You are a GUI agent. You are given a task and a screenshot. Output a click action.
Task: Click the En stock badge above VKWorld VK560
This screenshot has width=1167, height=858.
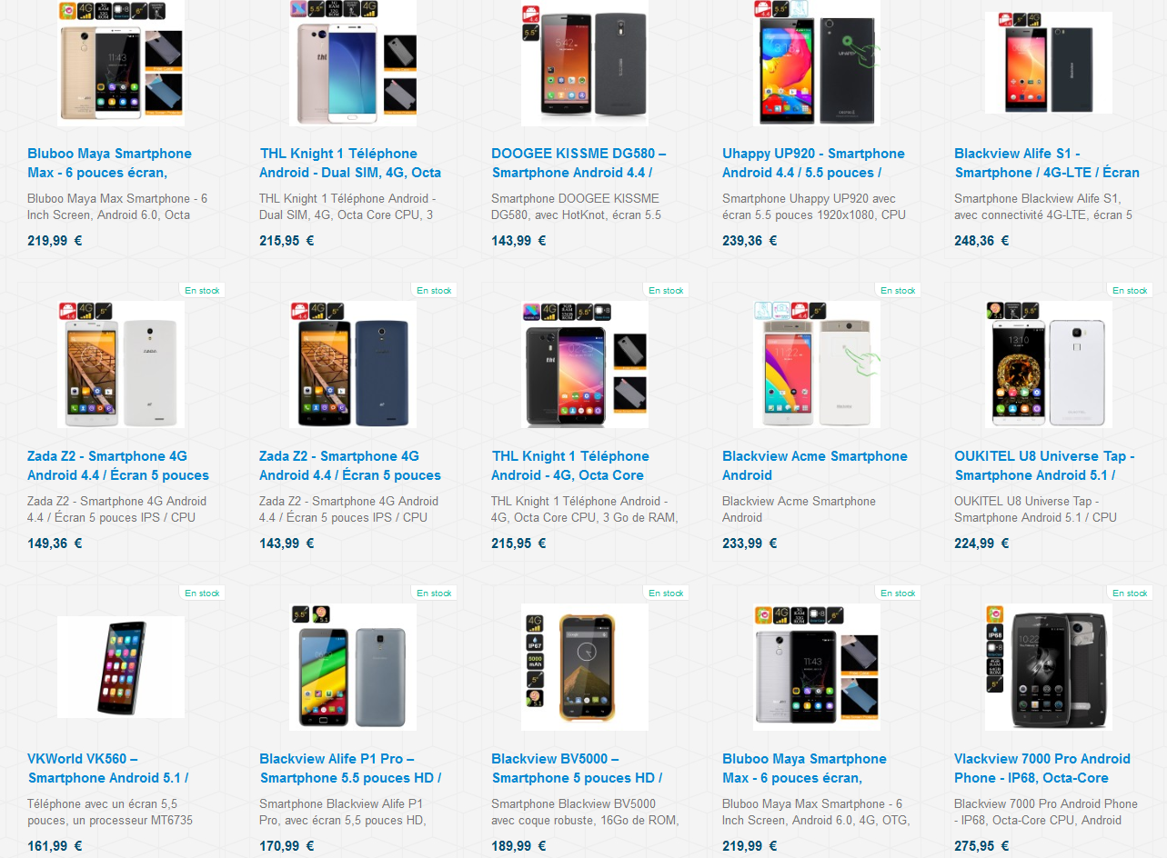coord(202,593)
